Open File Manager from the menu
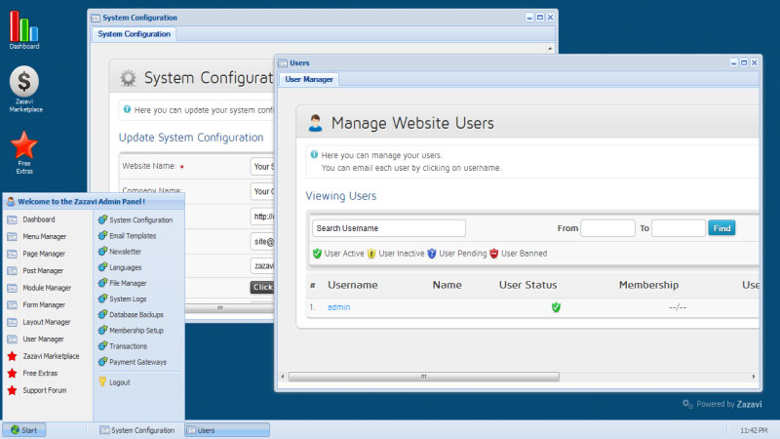Screen dimensions: 780x439 click(x=127, y=283)
